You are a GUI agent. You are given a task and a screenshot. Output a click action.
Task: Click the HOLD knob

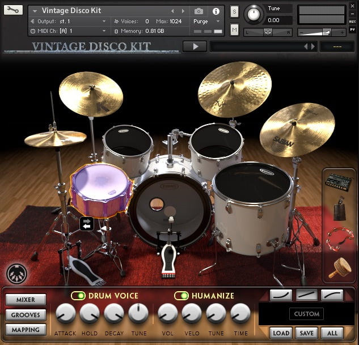(x=90, y=313)
